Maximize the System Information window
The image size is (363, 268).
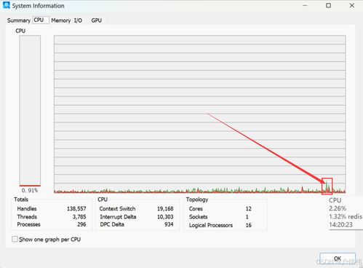[x=328, y=5]
